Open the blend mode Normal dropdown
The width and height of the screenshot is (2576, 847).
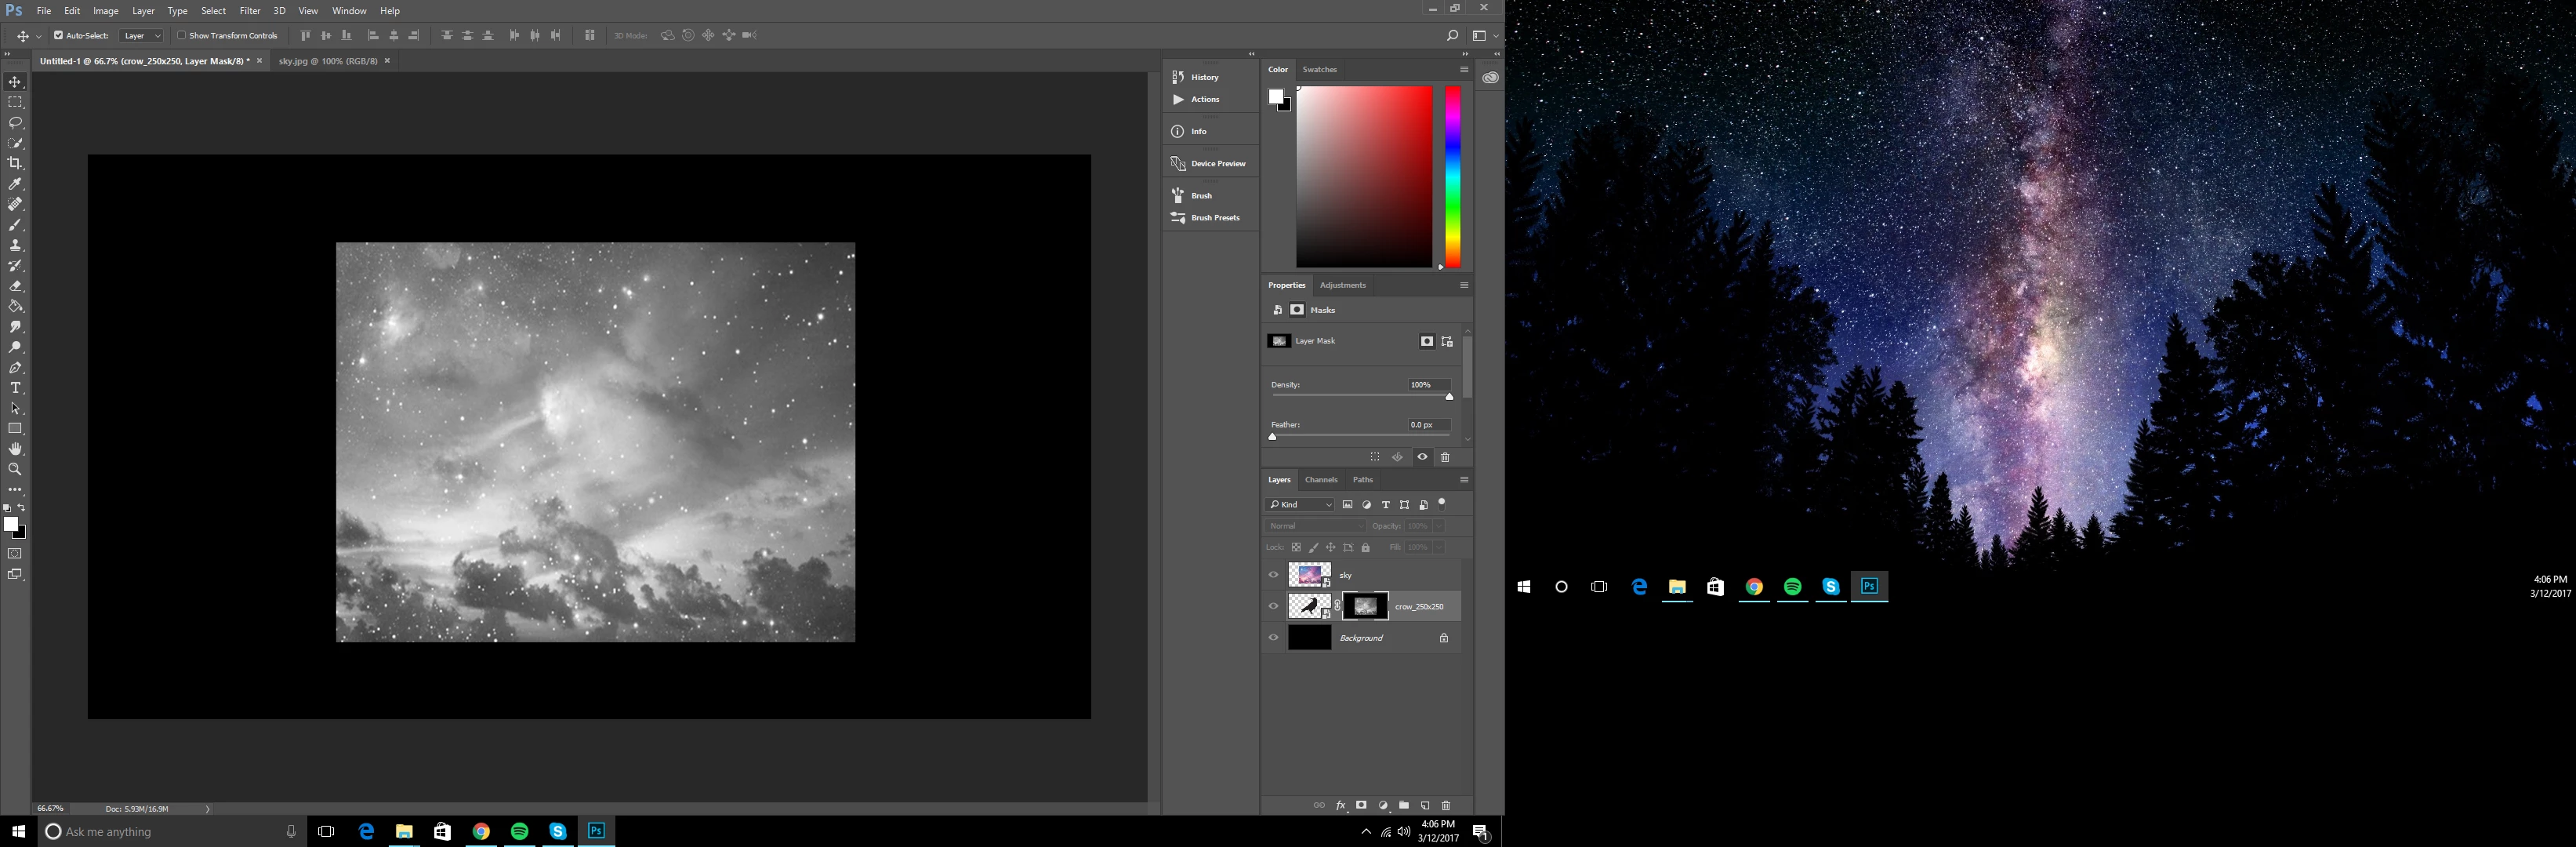tap(1315, 526)
